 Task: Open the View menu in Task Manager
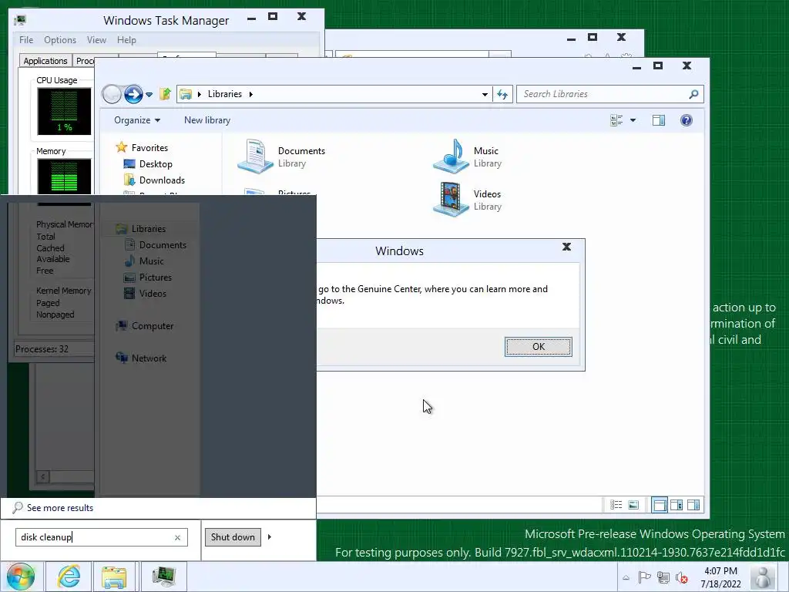[96, 40]
